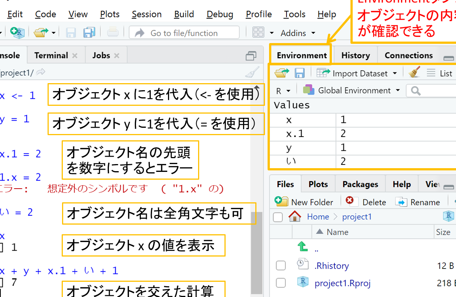Click the broom icon to clear Environment objects
456x297 pixels.
click(x=414, y=73)
